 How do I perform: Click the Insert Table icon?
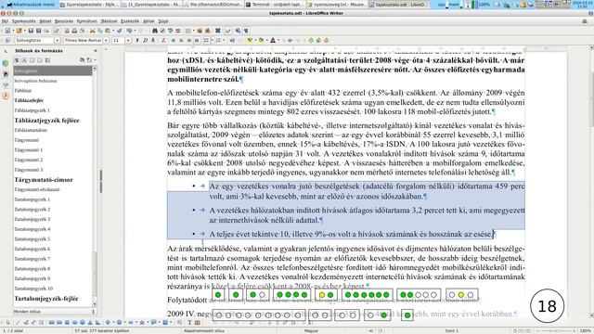tap(187, 31)
